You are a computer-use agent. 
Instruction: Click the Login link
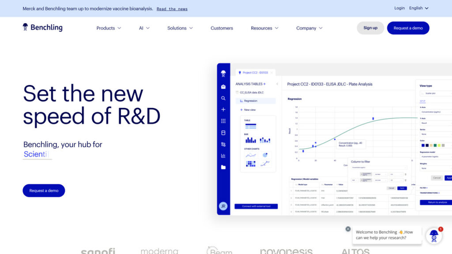coord(399,8)
